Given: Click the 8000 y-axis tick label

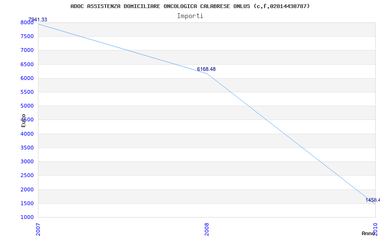Looking at the screenshot, I should tap(27, 22).
